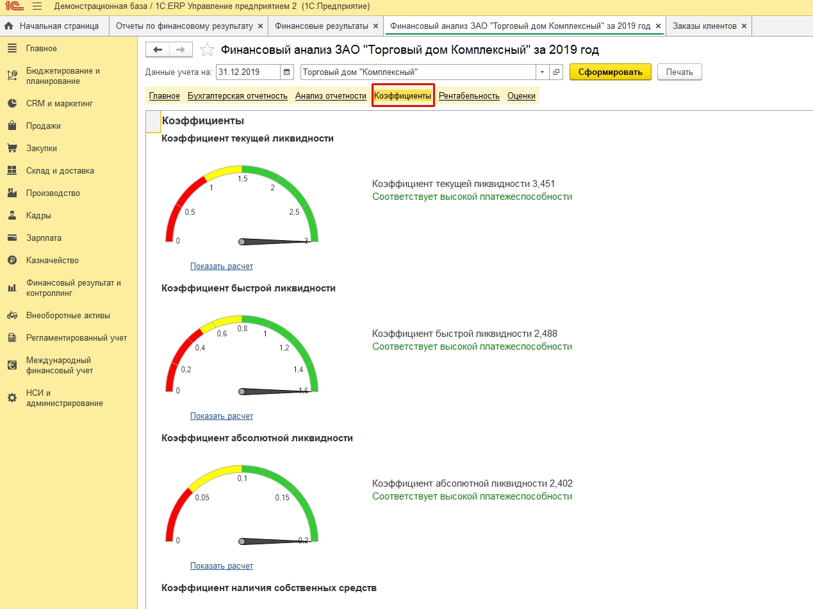Open Производство in the sidebar

click(x=53, y=193)
